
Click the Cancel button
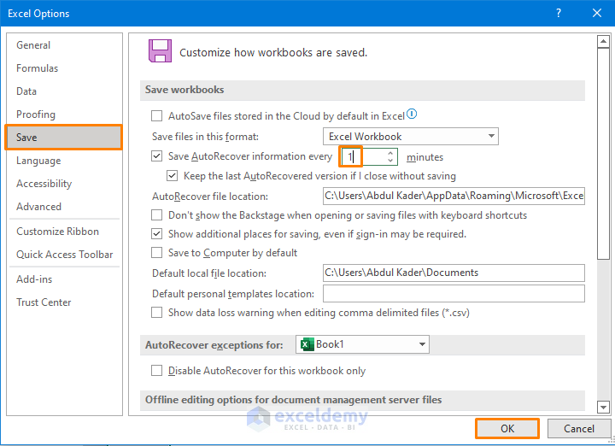click(578, 428)
